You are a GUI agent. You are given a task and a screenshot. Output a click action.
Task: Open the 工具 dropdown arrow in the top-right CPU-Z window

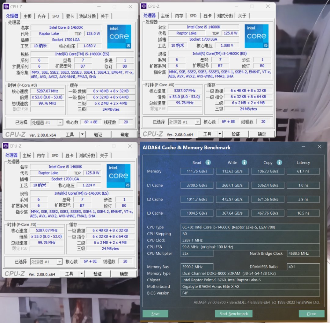pyautogui.click(x=220, y=134)
